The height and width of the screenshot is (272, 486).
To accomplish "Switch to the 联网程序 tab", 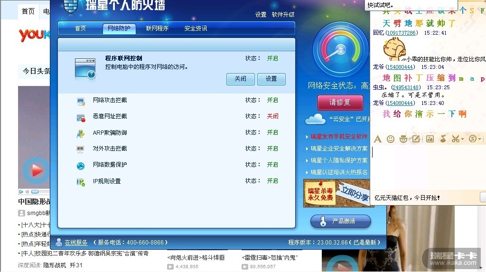I will pos(157,28).
